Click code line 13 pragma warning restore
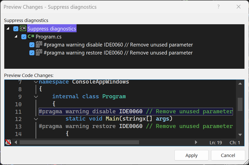The height and width of the screenshot is (165, 249). (x=136, y=126)
